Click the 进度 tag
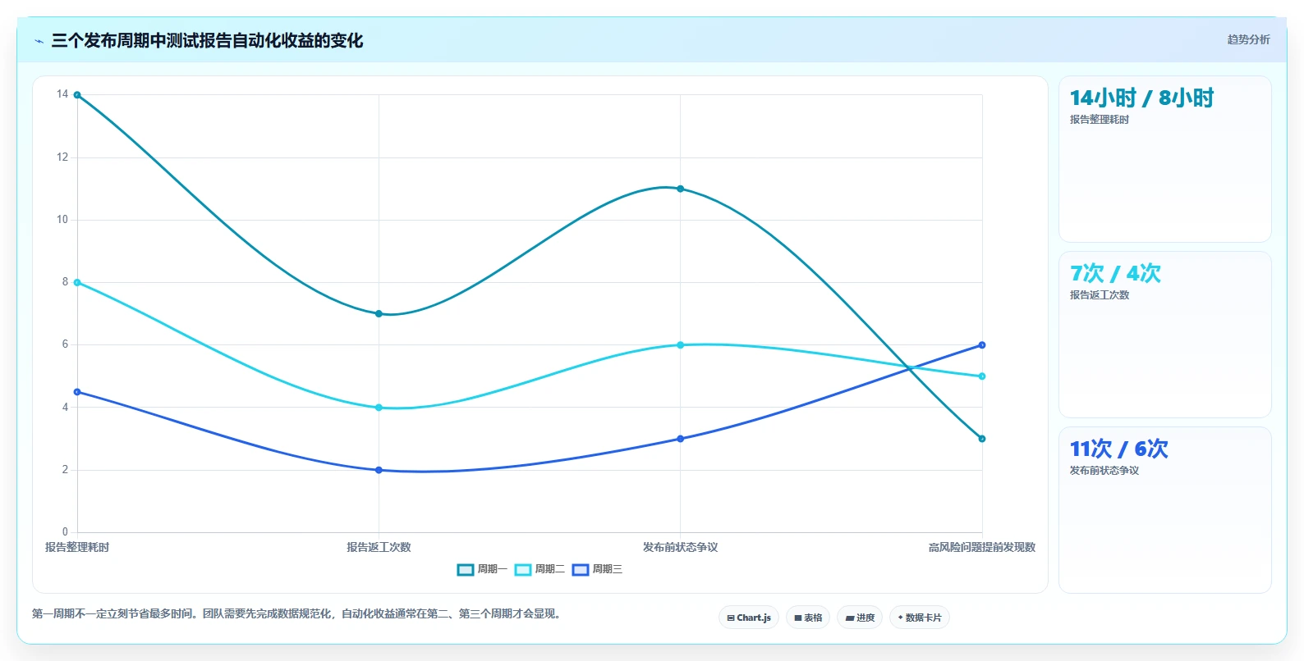The height and width of the screenshot is (661, 1304). point(860,618)
